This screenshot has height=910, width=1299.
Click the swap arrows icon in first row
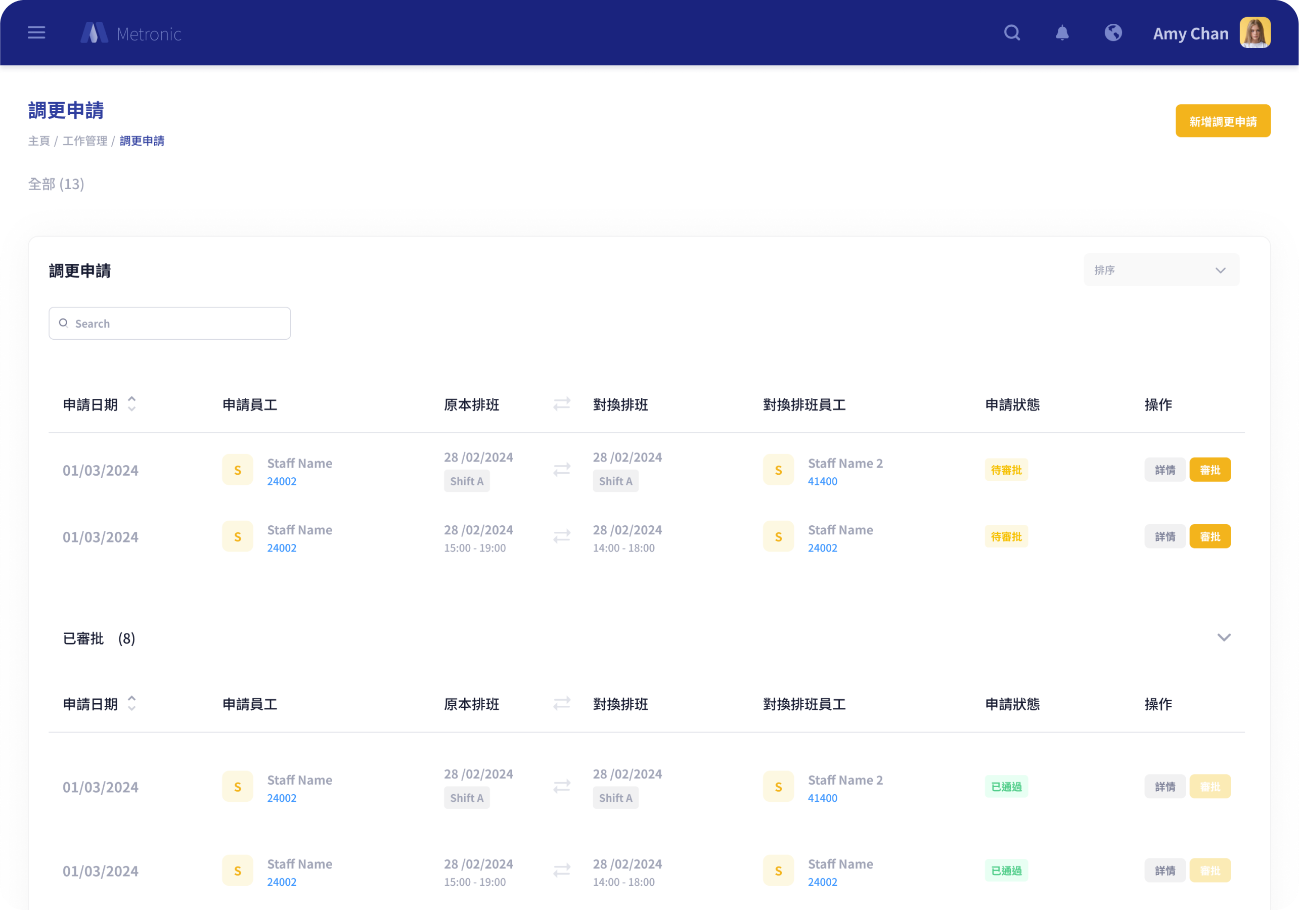(x=561, y=470)
